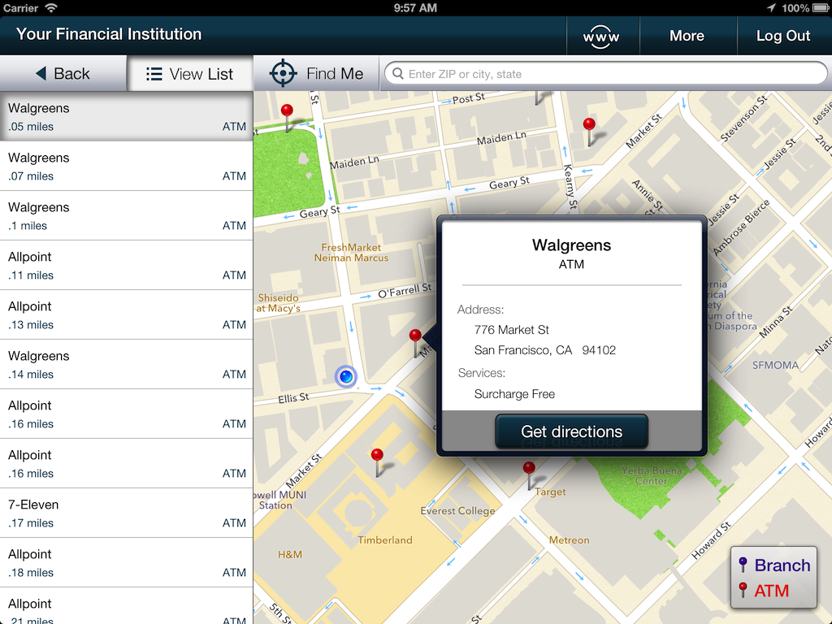The image size is (832, 624).
Task: Open the More menu
Action: [687, 36]
